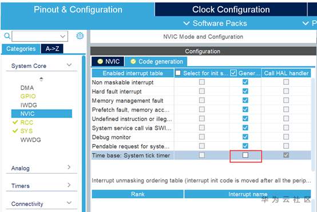Select the Undefined instruction or illeg... row

coord(201,119)
